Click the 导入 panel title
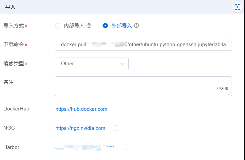 (10, 7)
